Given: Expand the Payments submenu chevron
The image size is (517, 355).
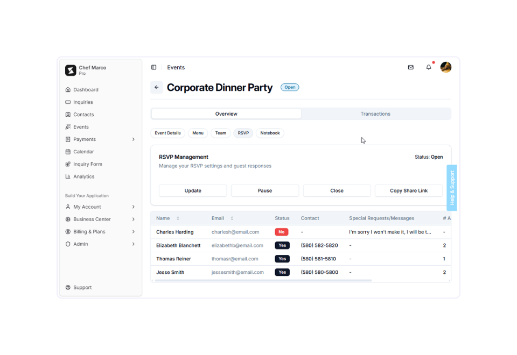Looking at the screenshot, I should pyautogui.click(x=134, y=139).
